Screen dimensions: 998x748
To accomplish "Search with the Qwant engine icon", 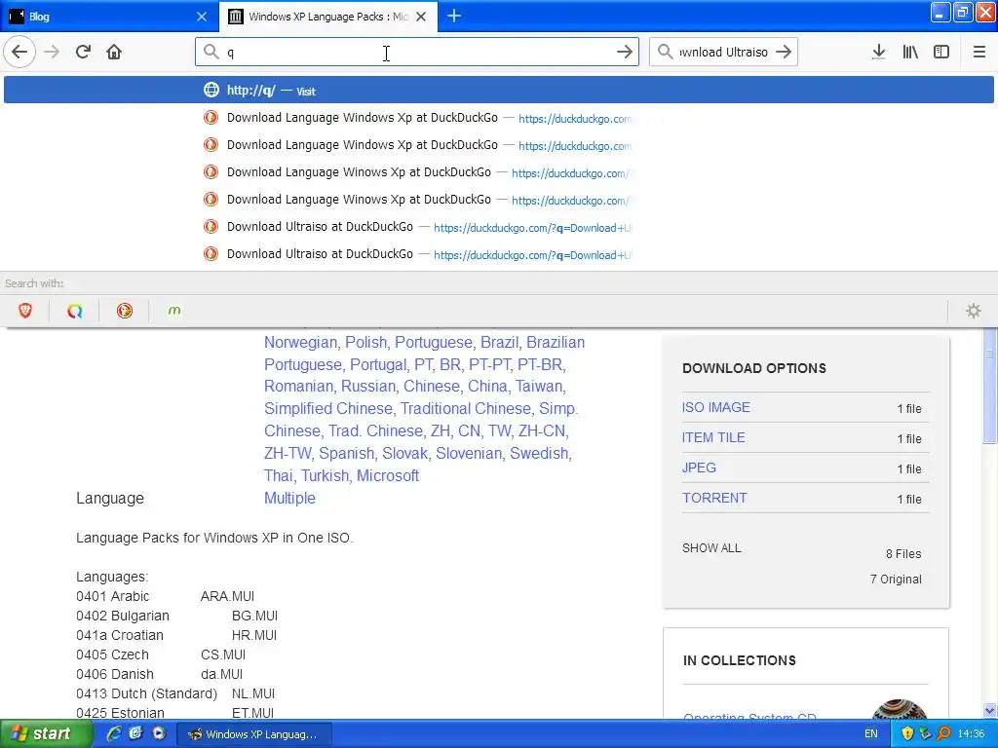I will (74, 311).
